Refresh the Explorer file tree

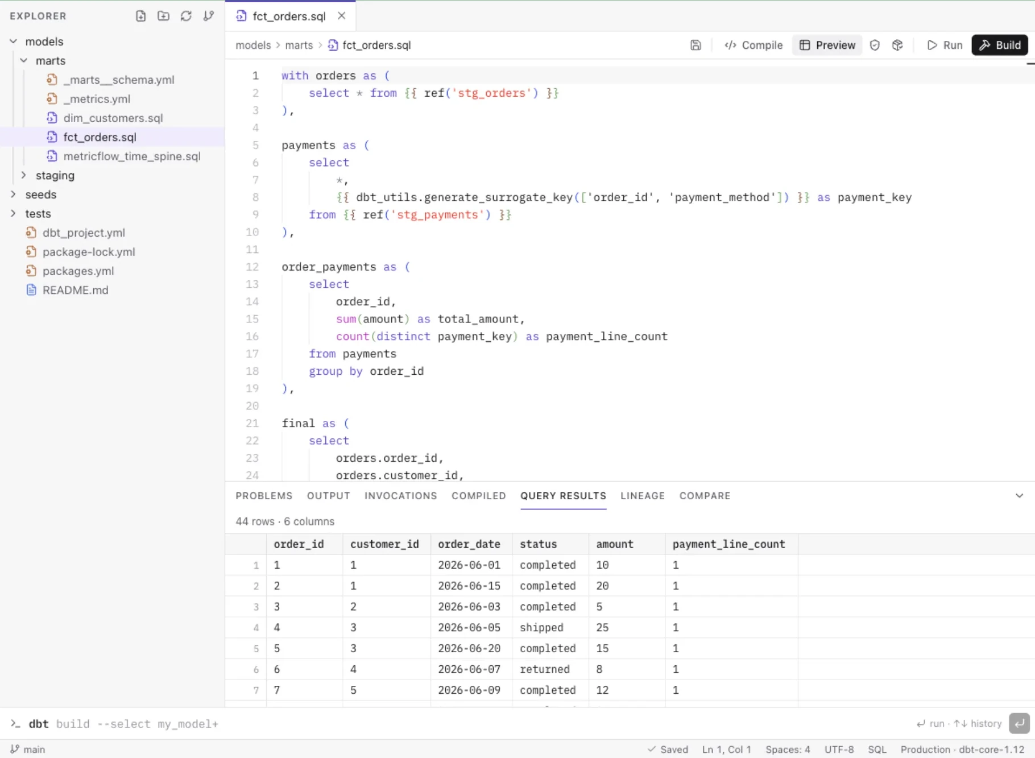tap(186, 16)
